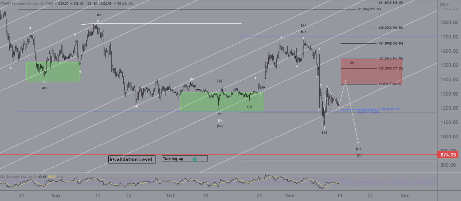Click the 1400.00 price axis value
This screenshot has width=461, height=201.
pyautogui.click(x=449, y=80)
